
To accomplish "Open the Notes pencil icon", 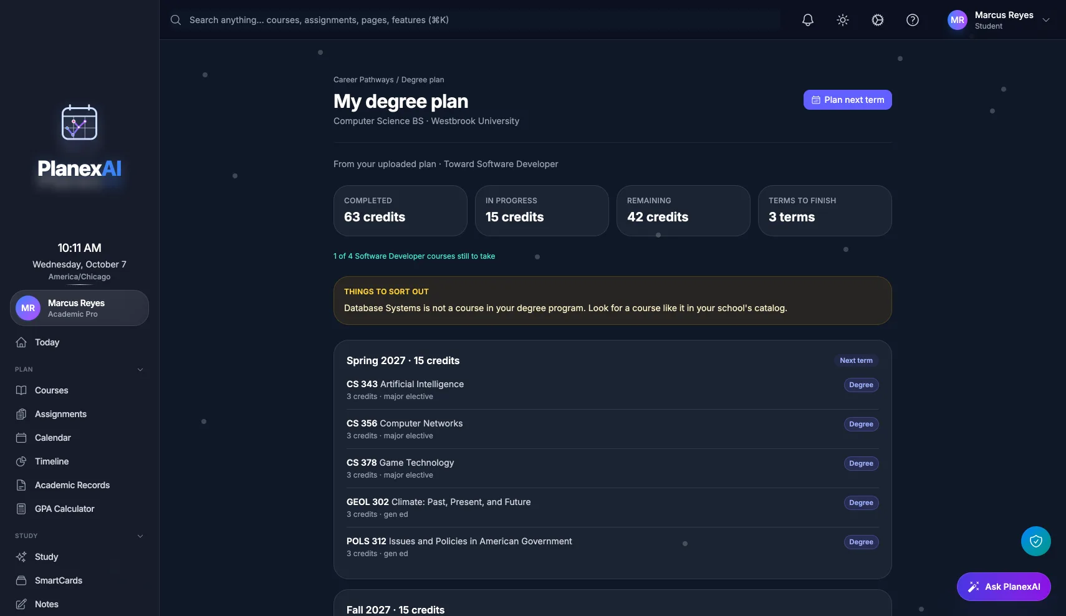I will pos(21,604).
